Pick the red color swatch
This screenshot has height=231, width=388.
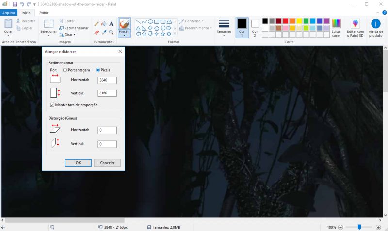pyautogui.click(x=286, y=21)
